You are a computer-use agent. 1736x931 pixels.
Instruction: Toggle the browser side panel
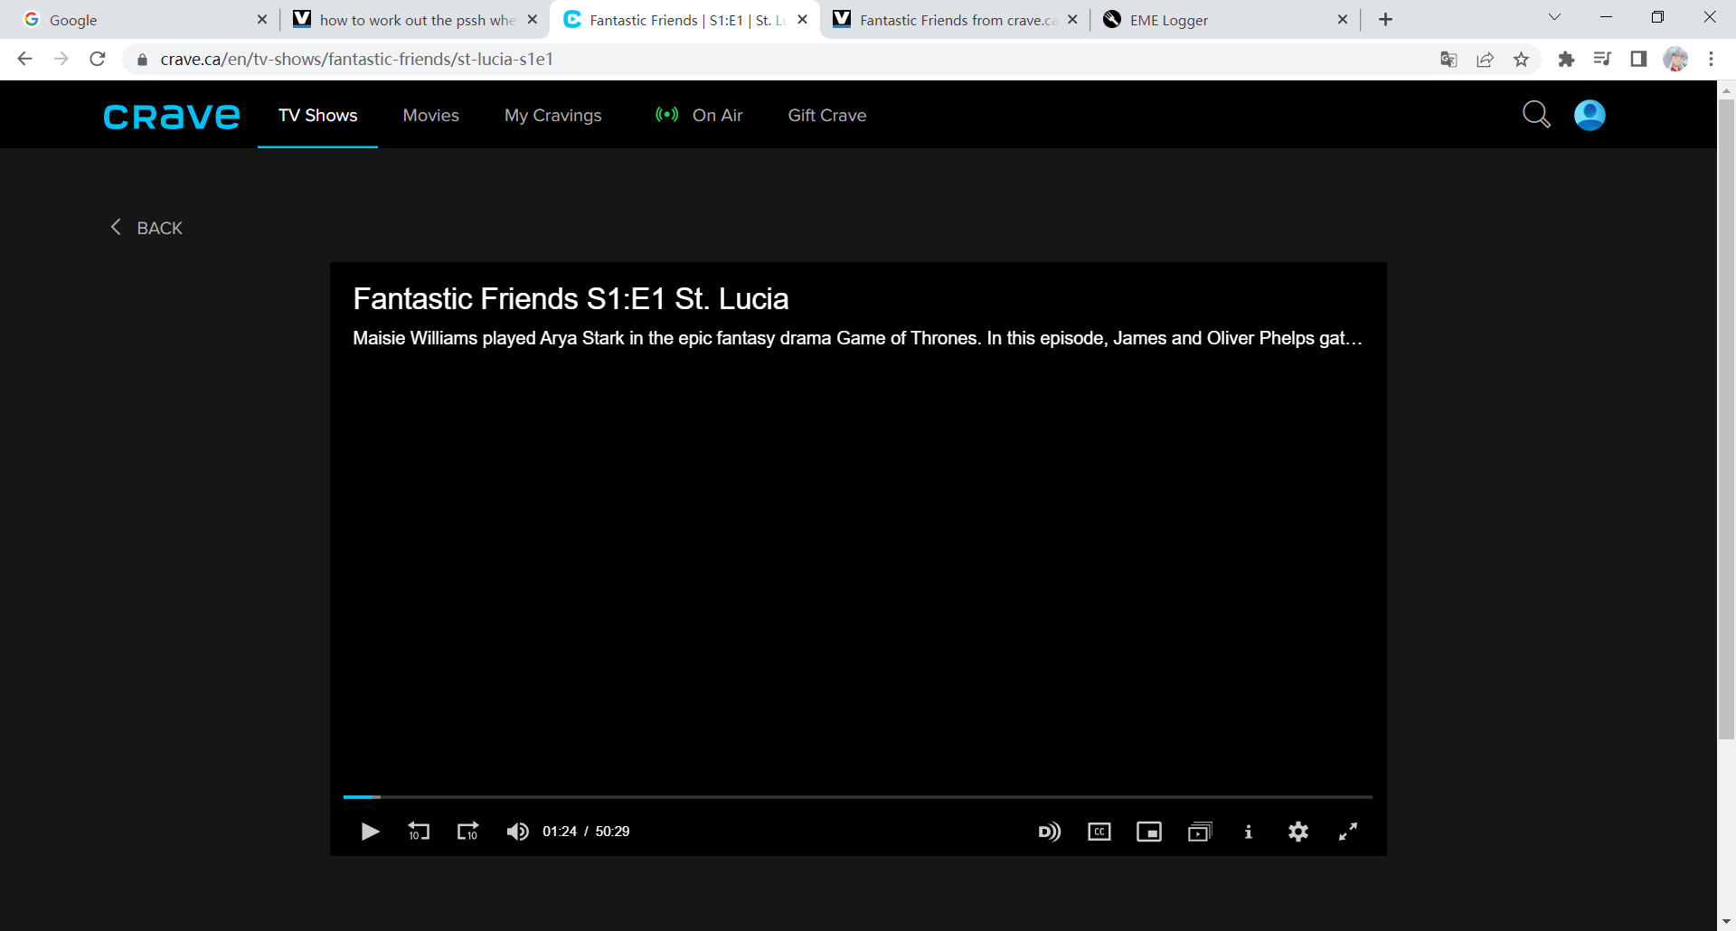[x=1638, y=60]
